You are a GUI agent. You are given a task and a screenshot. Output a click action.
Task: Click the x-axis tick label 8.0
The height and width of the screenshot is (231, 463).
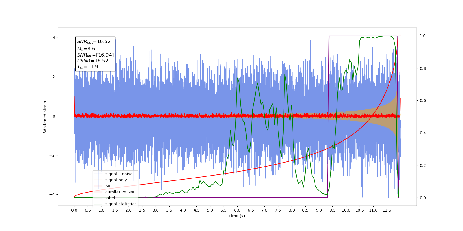tap(292, 210)
